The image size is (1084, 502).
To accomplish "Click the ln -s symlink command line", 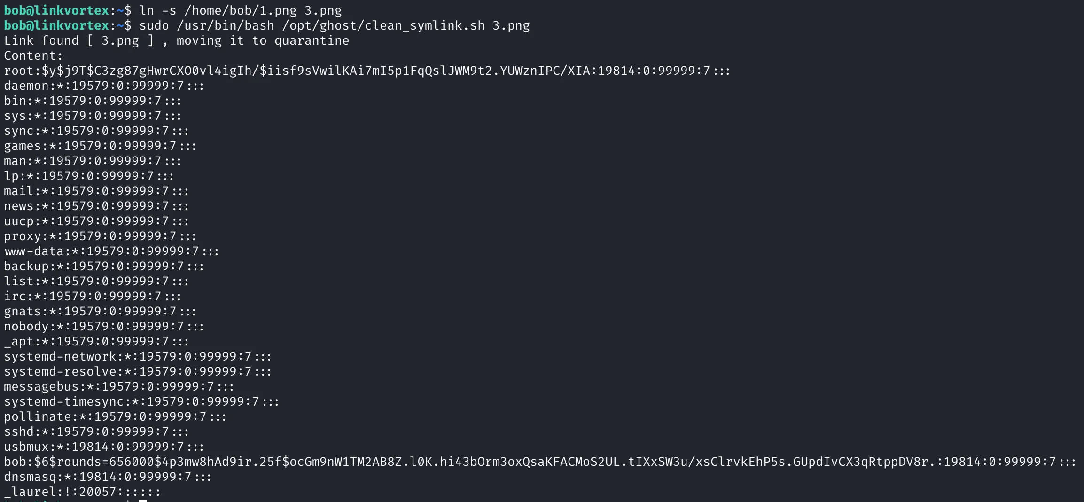I will pos(173,10).
